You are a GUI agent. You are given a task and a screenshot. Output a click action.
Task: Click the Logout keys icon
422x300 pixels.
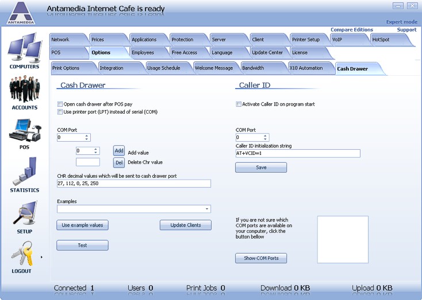tap(22, 253)
